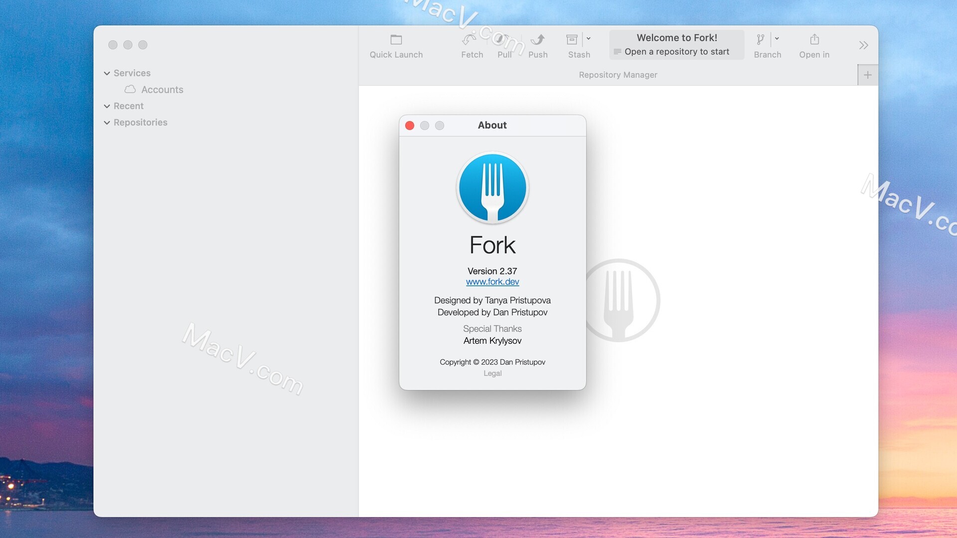Click the Services heading label
This screenshot has width=957, height=538.
tap(132, 73)
